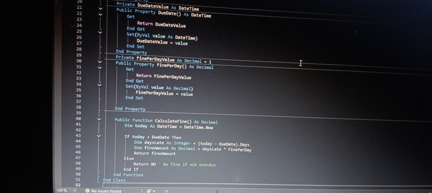Image resolution: width=432 pixels, height=193 pixels.
Task: Click the 'Else' keyword line
Action: (x=129, y=159)
